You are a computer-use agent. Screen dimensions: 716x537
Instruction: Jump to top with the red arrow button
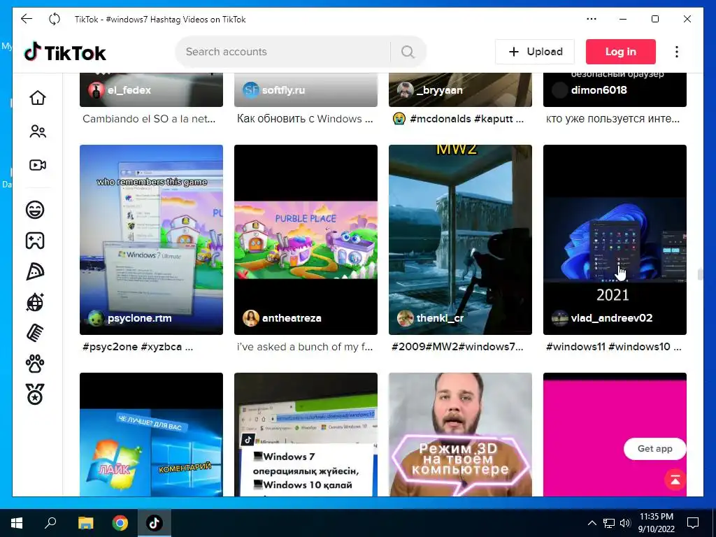pyautogui.click(x=675, y=480)
